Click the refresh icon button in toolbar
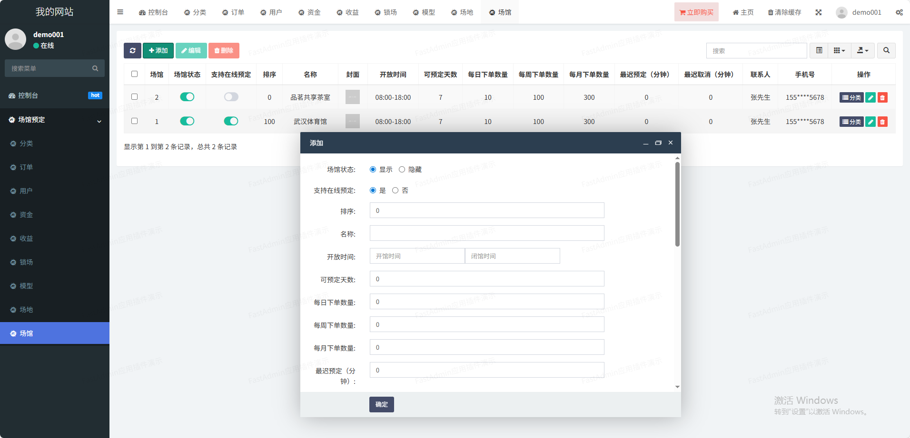Screen dimensions: 910x438 [132, 50]
